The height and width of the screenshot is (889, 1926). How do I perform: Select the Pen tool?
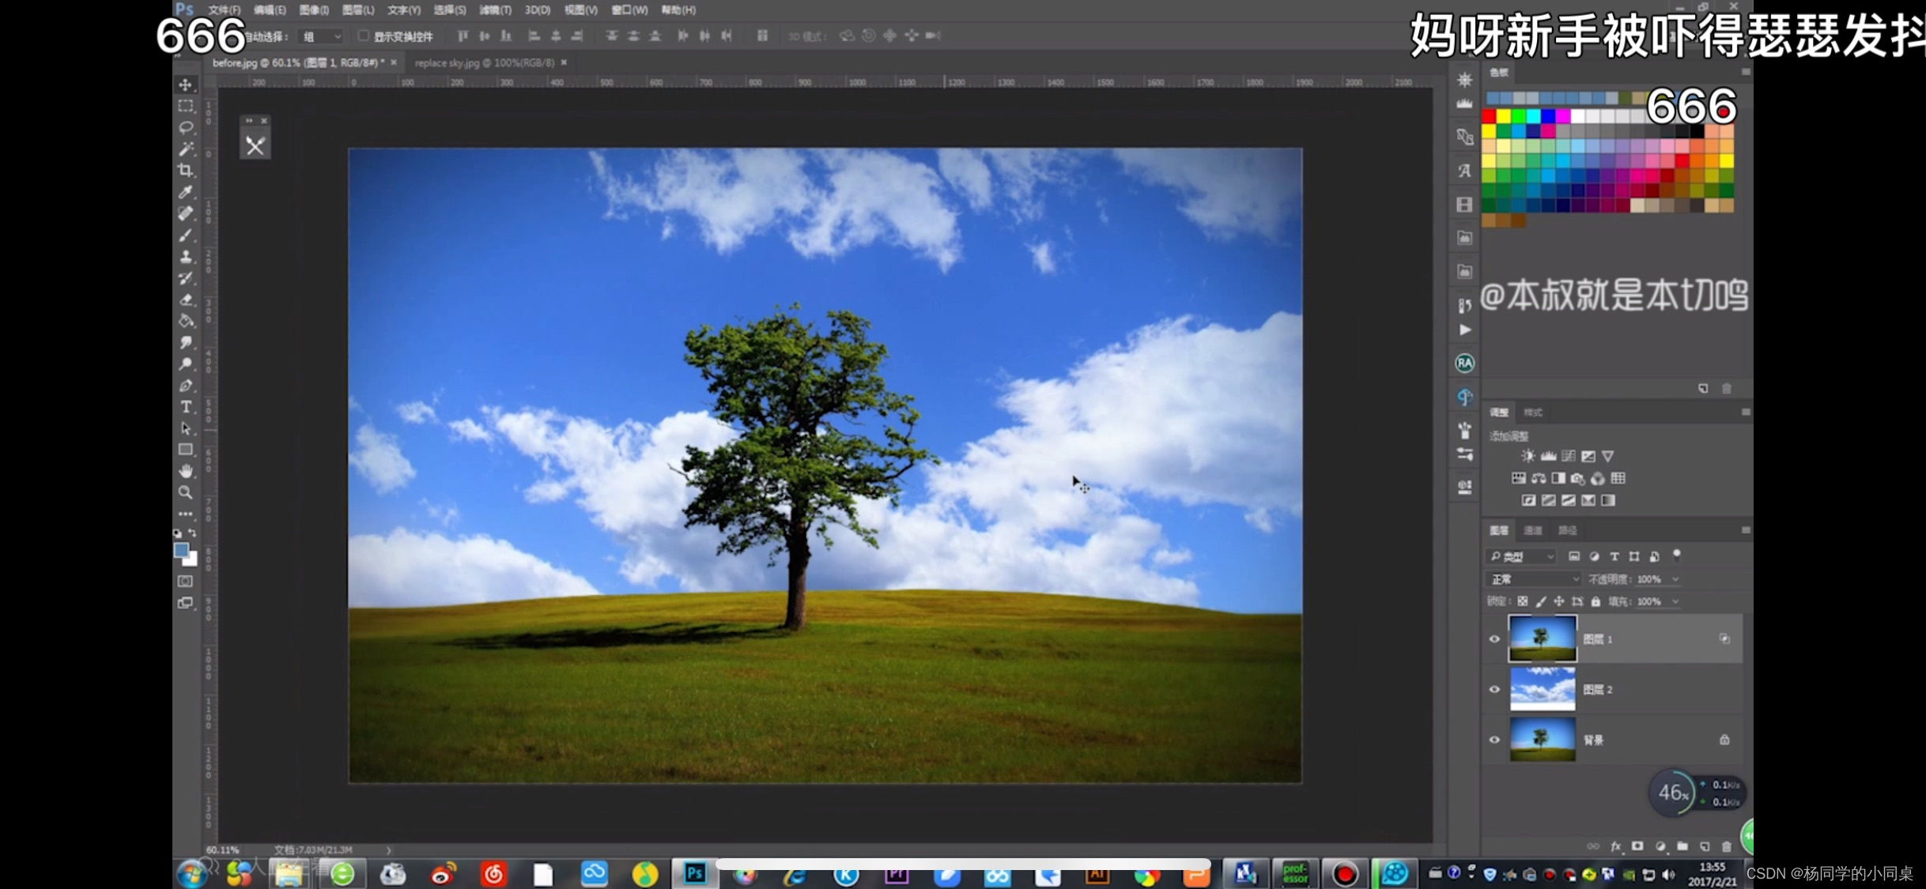186,386
